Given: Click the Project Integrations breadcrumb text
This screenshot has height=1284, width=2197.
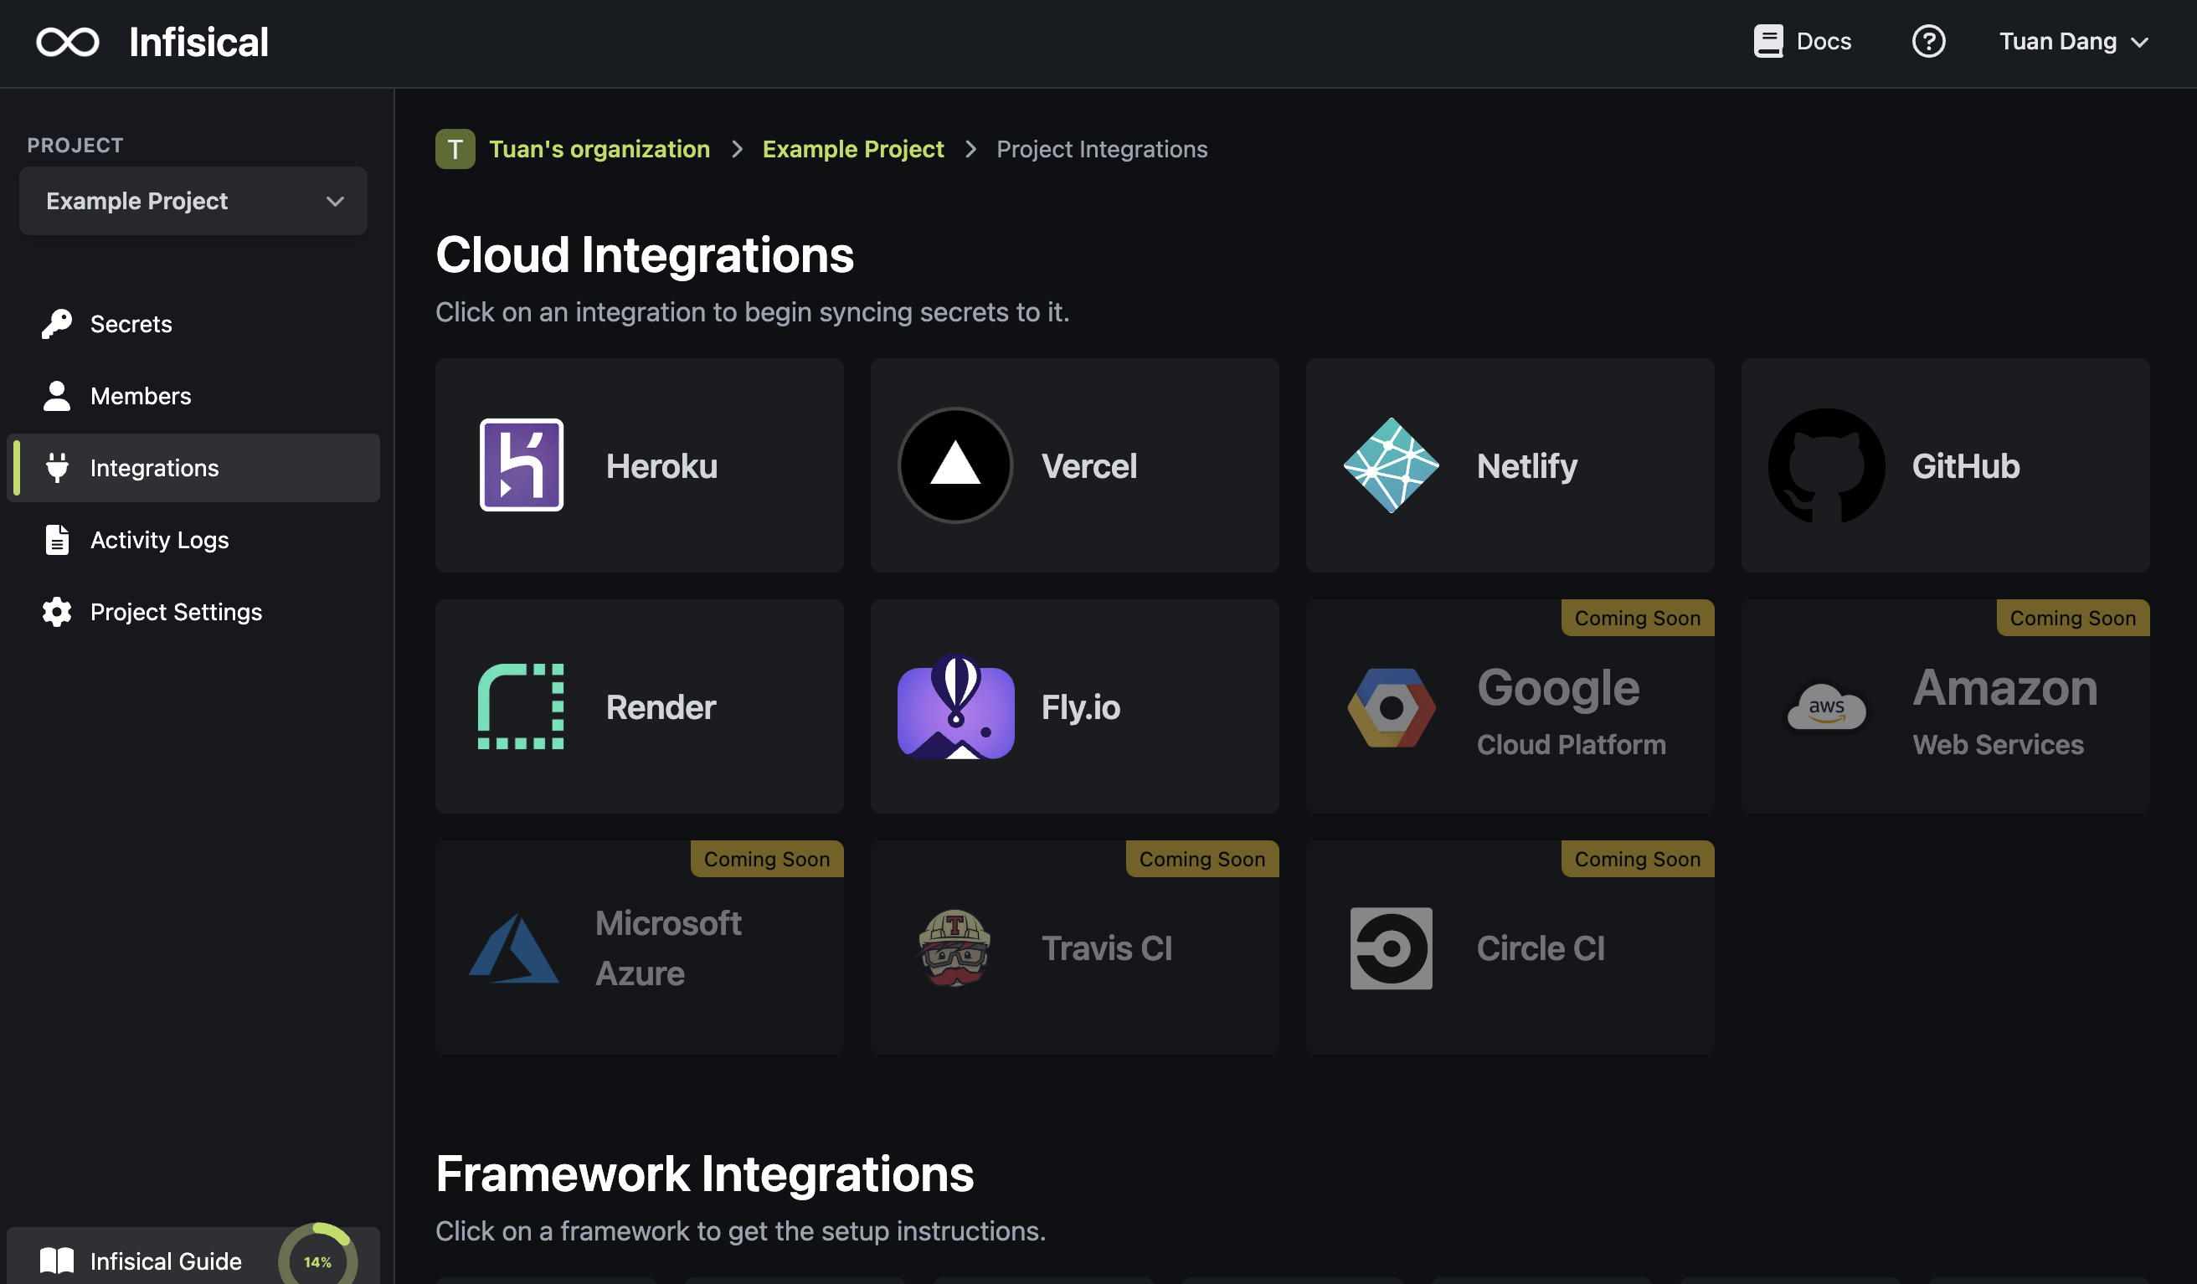Looking at the screenshot, I should 1102,149.
